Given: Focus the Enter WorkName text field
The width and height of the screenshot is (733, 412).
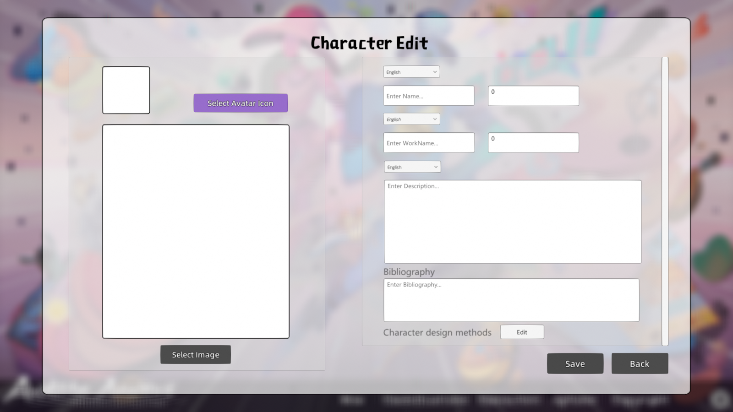Looking at the screenshot, I should click(x=428, y=143).
